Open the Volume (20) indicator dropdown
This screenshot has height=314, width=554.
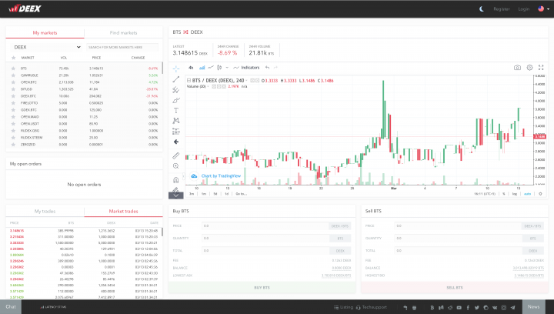pos(208,86)
